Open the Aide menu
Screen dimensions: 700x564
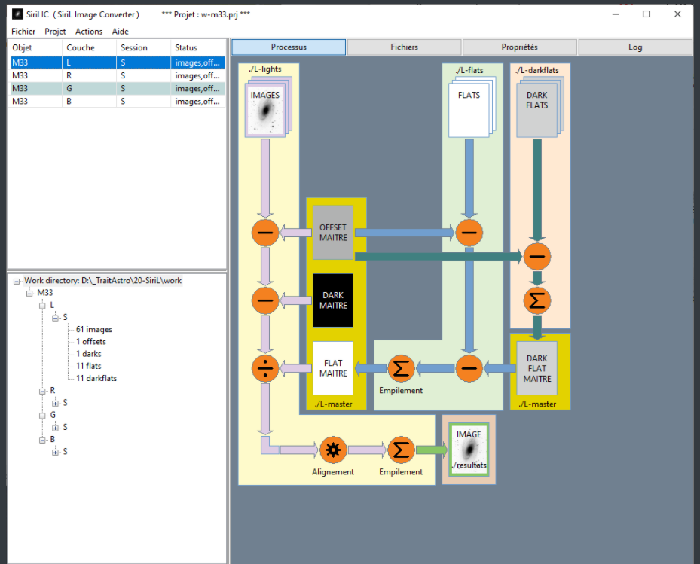coord(120,31)
